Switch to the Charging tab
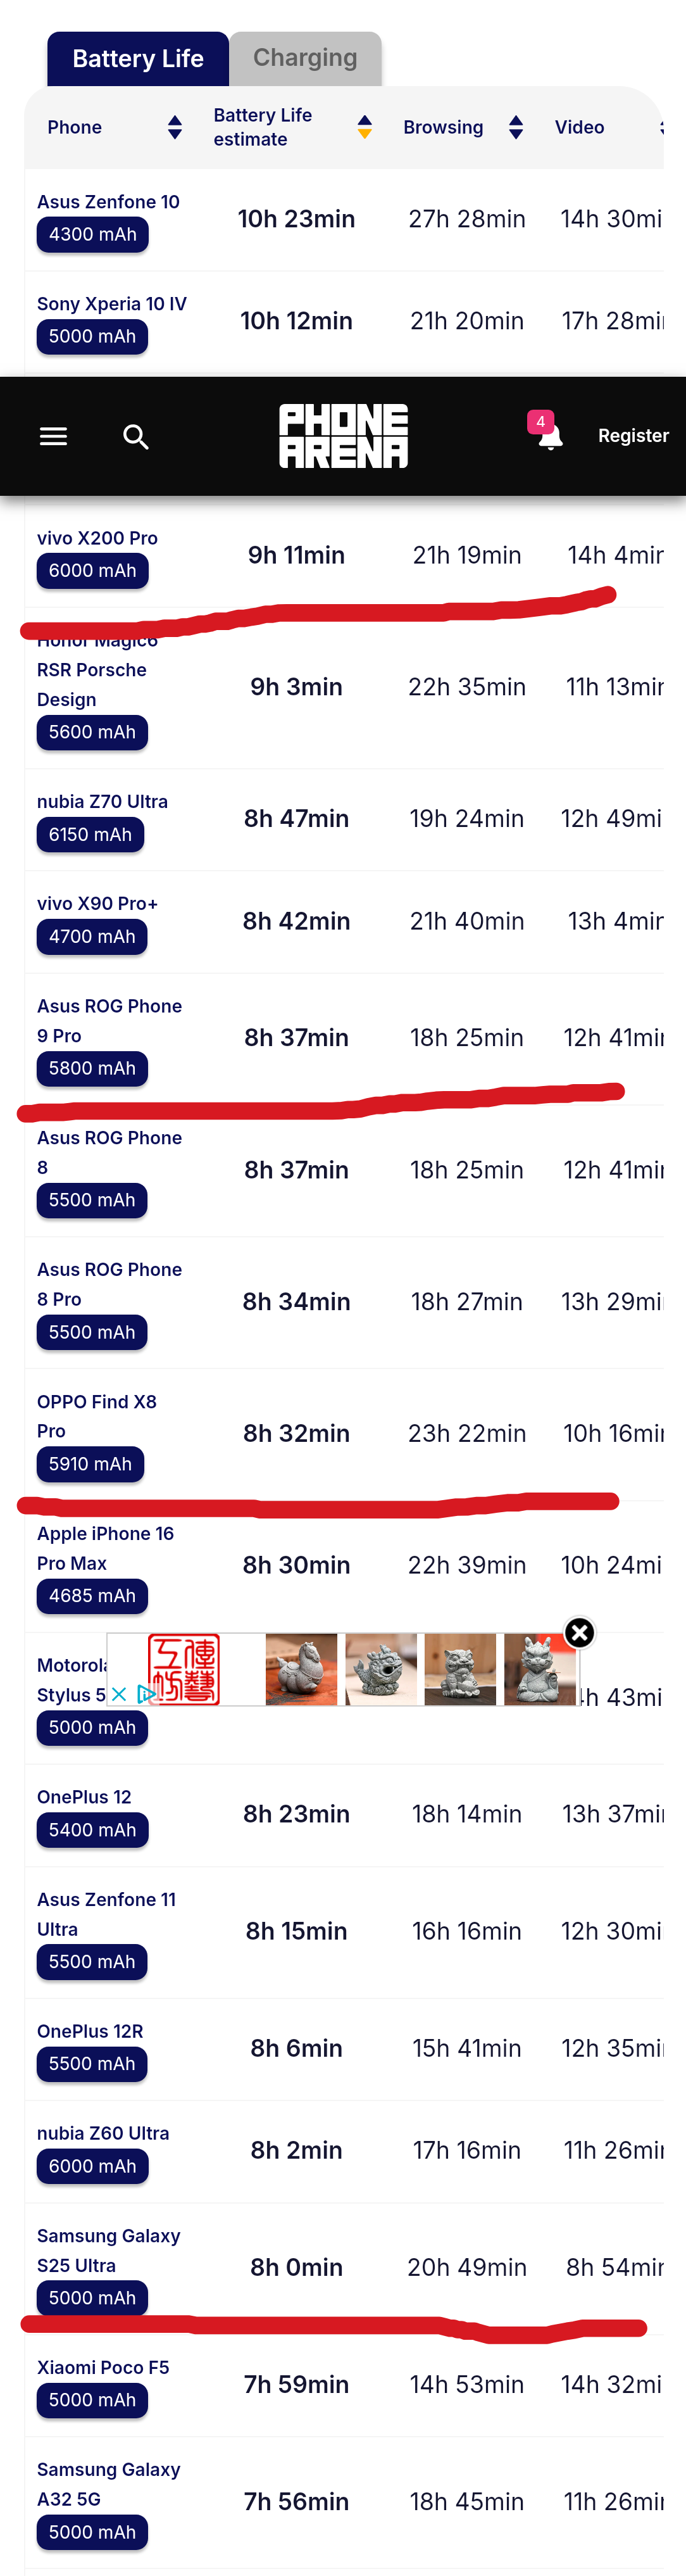 click(305, 58)
